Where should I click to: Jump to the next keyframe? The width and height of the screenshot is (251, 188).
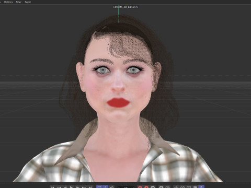pos(84,187)
